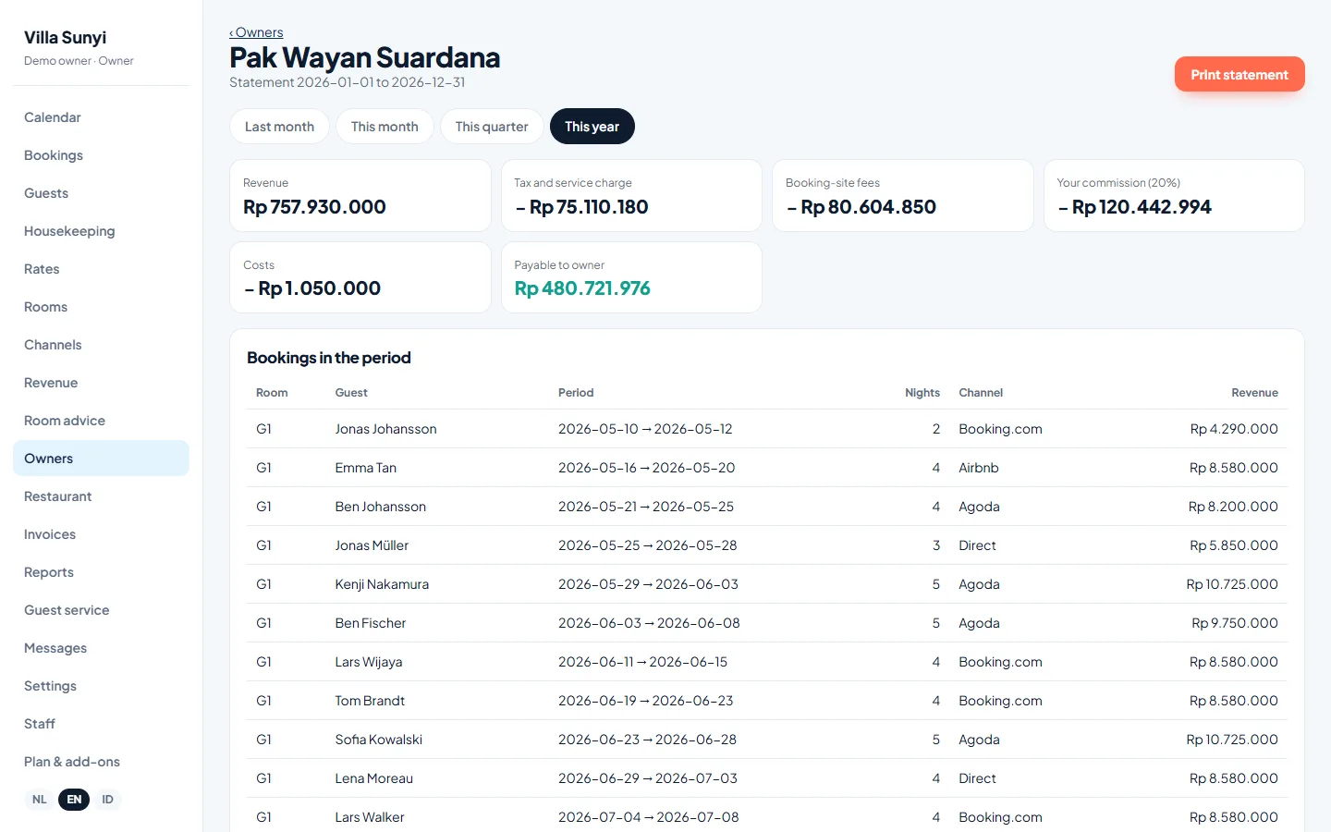Open Restaurant section
The width and height of the screenshot is (1331, 832).
pos(101,496)
